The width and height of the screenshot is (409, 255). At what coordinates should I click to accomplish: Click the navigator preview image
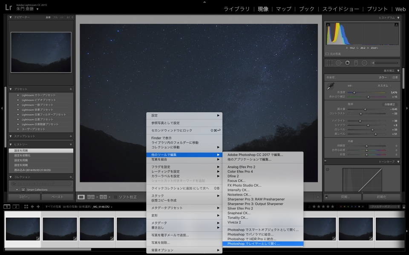(41, 52)
